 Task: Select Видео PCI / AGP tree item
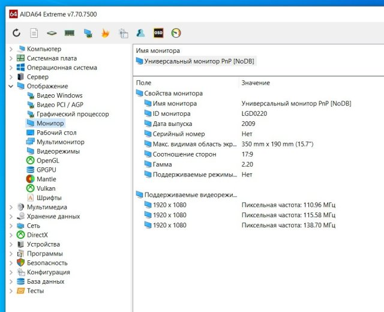pos(60,104)
